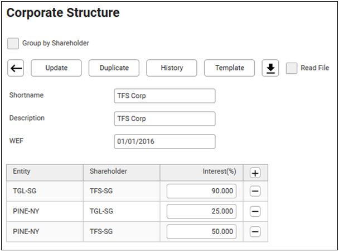This screenshot has width=339, height=252.
Task: Change the 25.000 interest value
Action: tap(201, 212)
